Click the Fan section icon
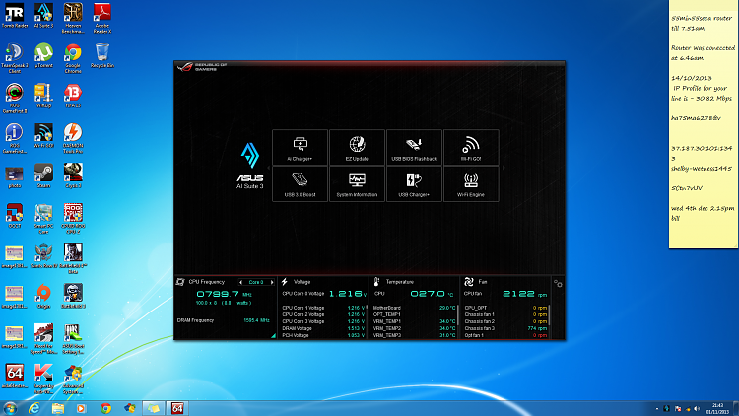The width and height of the screenshot is (739, 416). pyautogui.click(x=468, y=282)
